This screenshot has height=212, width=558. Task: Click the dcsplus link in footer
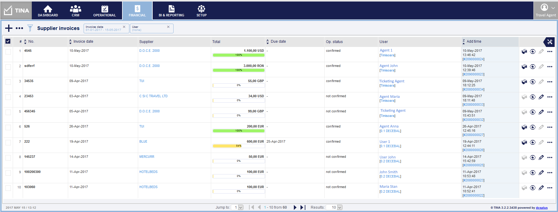(542, 208)
